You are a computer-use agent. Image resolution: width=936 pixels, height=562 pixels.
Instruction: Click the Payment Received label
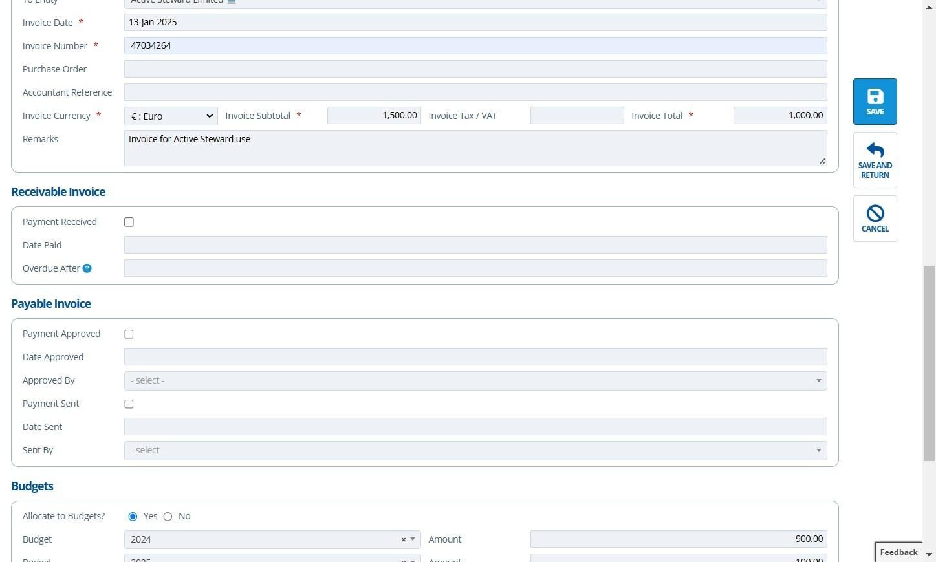60,222
